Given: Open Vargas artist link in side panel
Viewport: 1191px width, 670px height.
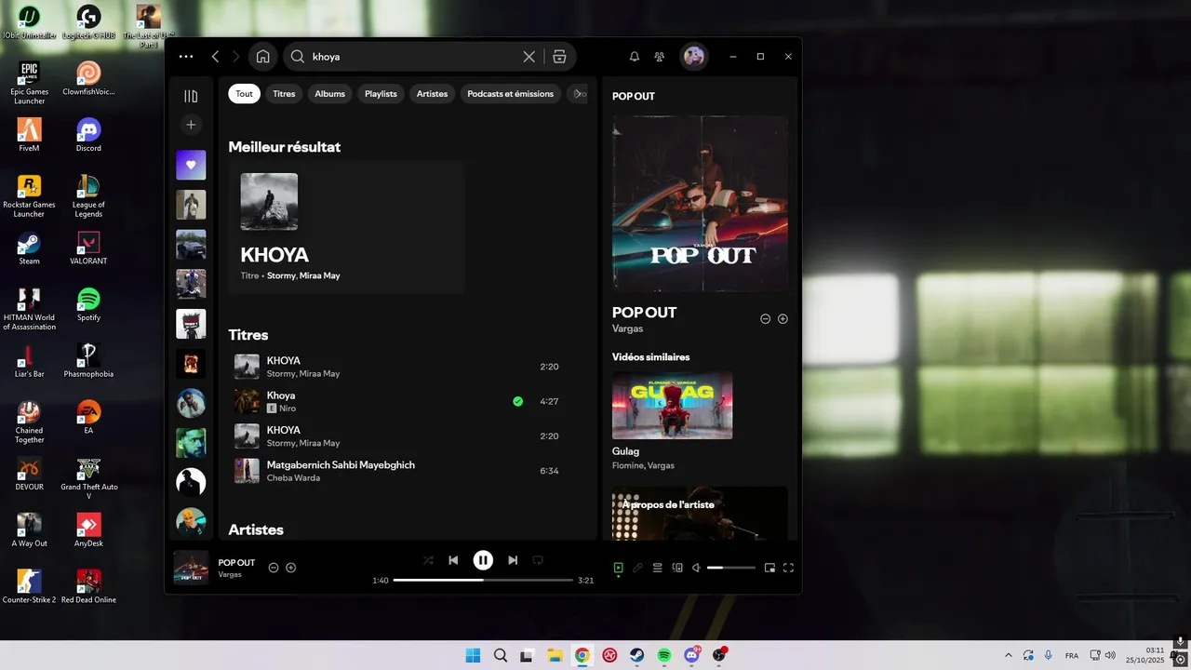Looking at the screenshot, I should click(627, 328).
